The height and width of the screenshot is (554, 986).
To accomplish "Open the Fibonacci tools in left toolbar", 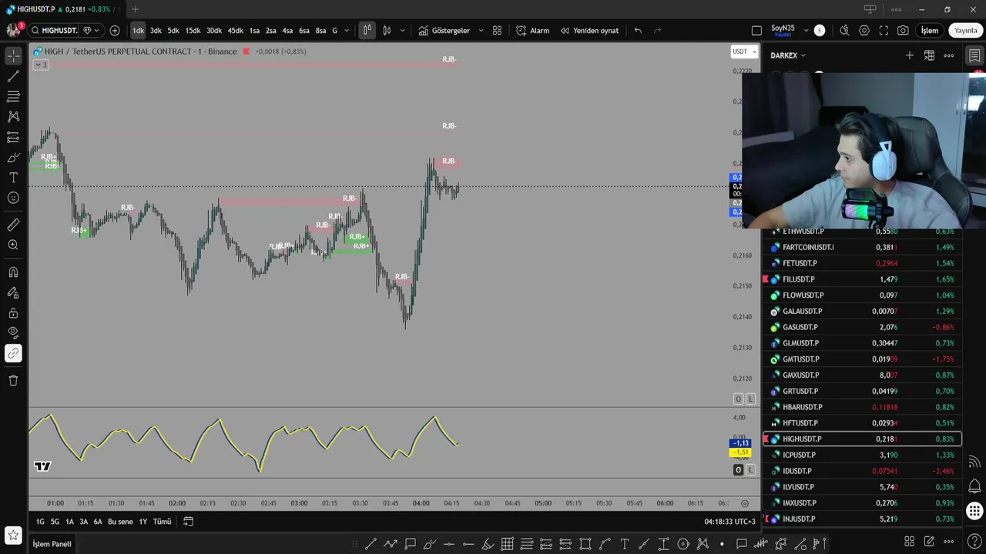I will click(x=13, y=96).
